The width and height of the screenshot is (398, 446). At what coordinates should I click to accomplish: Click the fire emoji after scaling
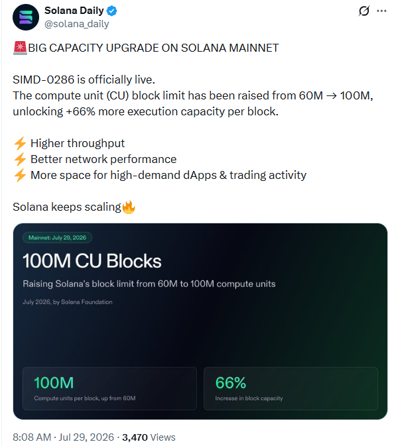129,207
